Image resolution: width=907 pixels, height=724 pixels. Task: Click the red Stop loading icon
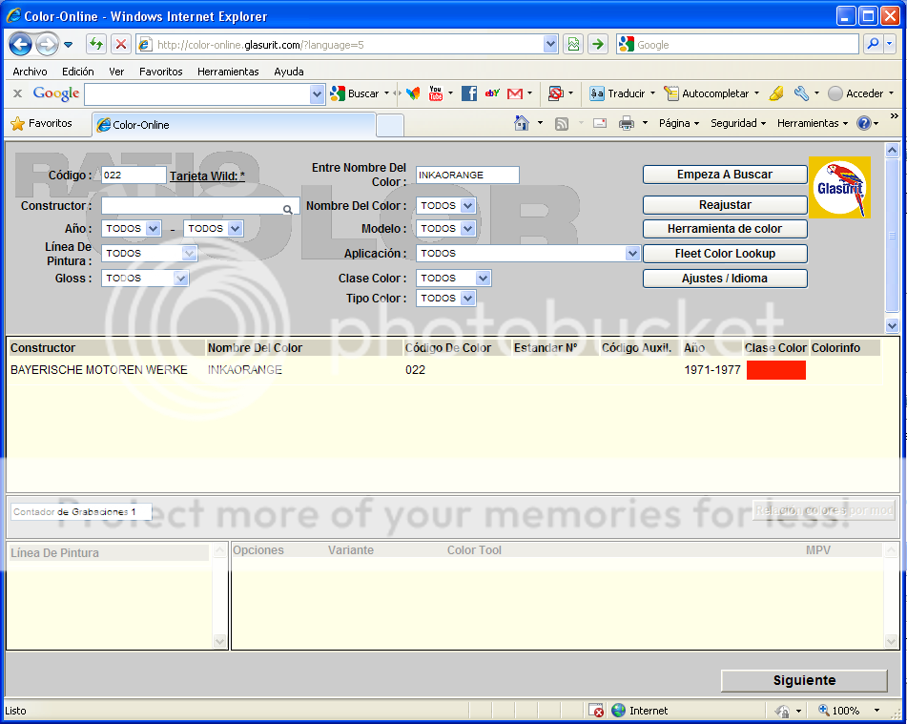pyautogui.click(x=121, y=44)
